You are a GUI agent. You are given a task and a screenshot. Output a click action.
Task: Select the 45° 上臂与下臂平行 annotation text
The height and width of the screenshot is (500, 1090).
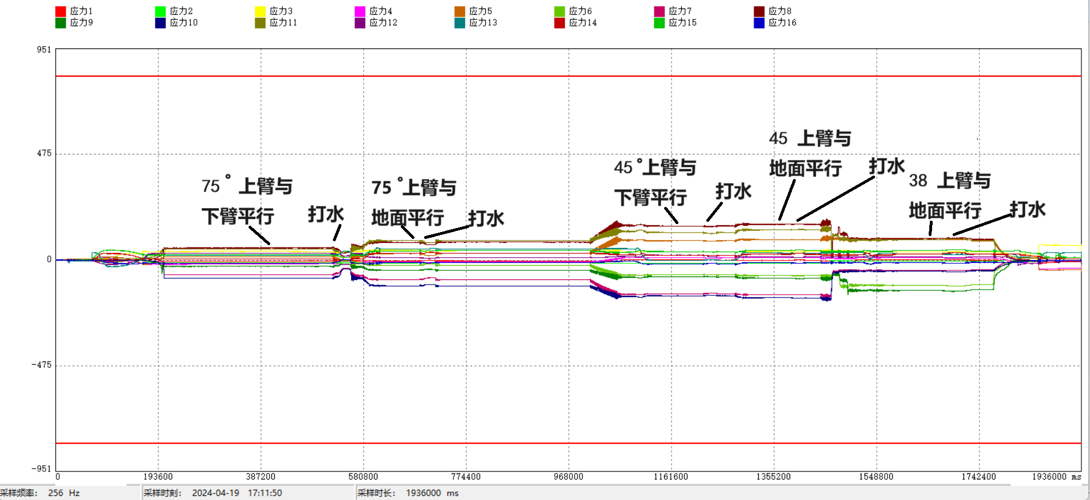[x=654, y=182]
